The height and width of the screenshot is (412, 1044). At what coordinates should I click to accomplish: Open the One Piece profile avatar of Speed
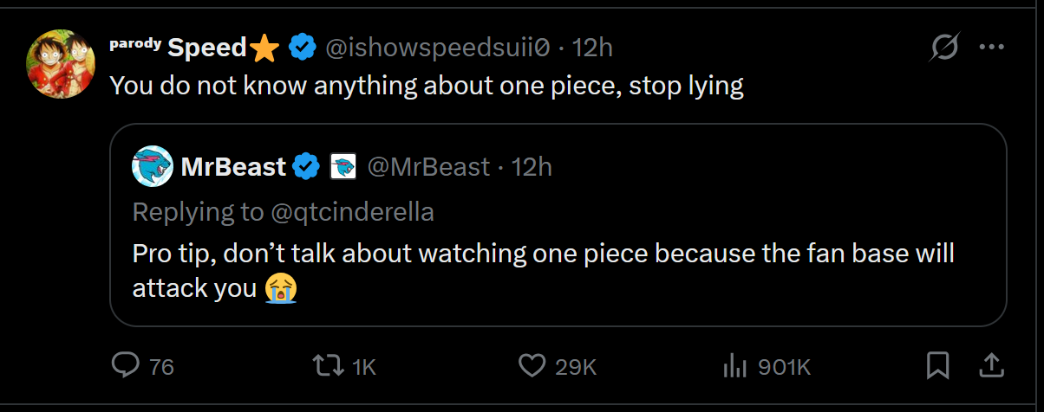pyautogui.click(x=61, y=64)
